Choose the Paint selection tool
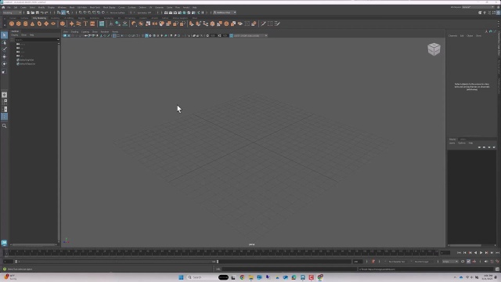 (5, 49)
